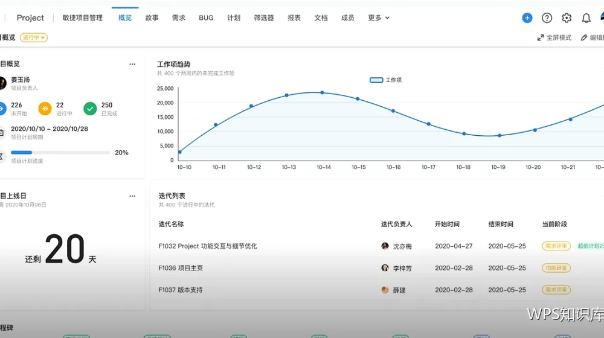Screen dimensions: 604x338
Task: Click the fullscreen expand icon
Action: [541, 38]
